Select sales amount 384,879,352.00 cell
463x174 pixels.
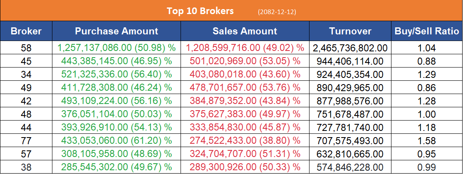coord(245,101)
